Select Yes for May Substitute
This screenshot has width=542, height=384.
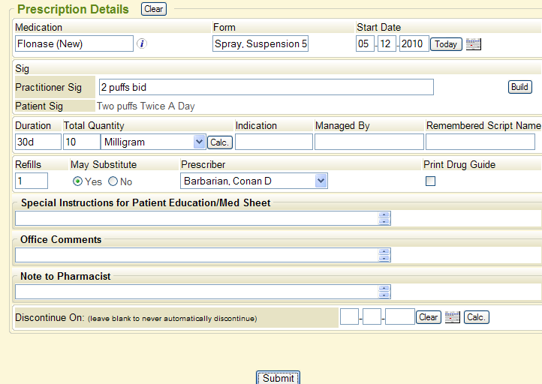[78, 181]
